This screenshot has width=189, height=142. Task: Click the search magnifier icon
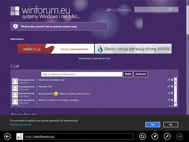click(171, 10)
